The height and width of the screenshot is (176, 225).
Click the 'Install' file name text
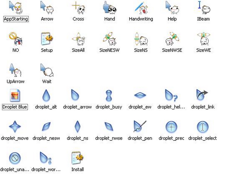[x=78, y=170]
